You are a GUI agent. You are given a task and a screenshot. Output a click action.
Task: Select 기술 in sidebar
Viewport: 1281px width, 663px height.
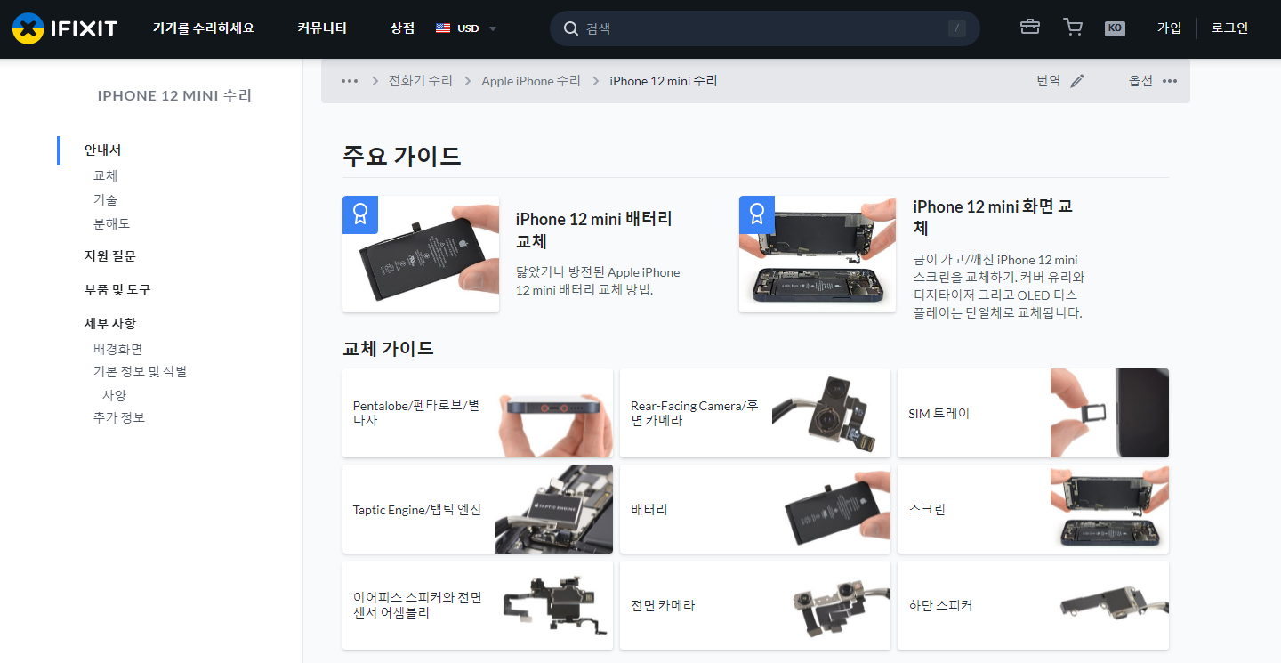point(106,200)
